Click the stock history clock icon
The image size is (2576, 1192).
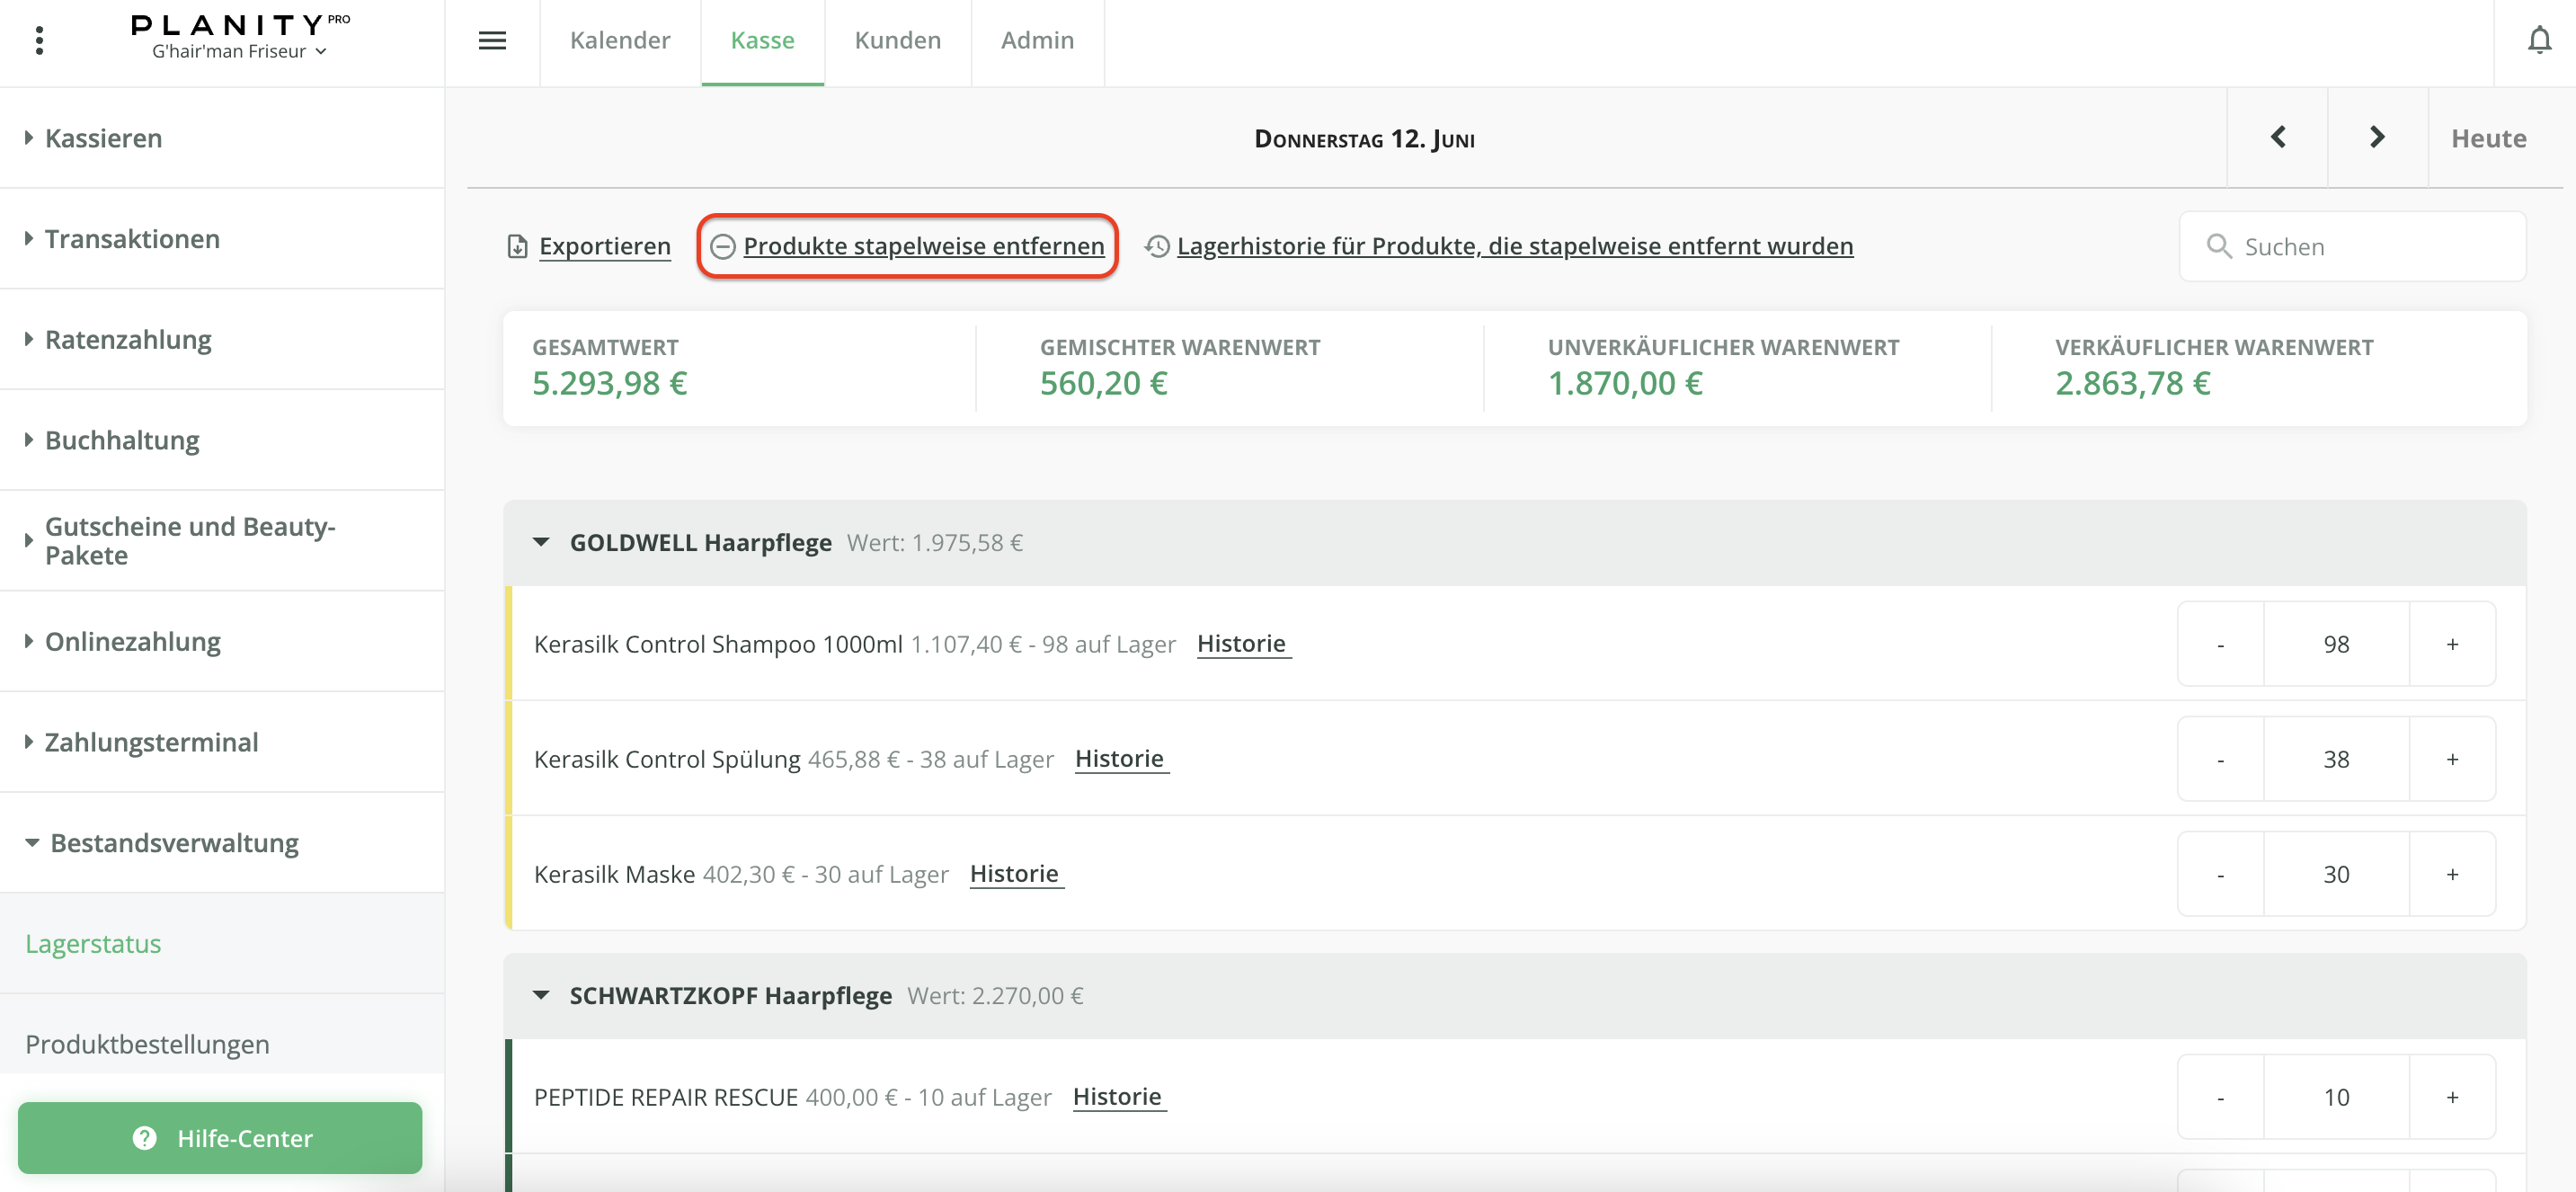coord(1157,246)
